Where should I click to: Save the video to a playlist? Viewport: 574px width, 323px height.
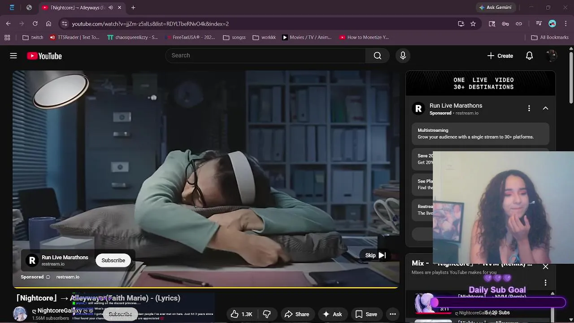pyautogui.click(x=366, y=314)
